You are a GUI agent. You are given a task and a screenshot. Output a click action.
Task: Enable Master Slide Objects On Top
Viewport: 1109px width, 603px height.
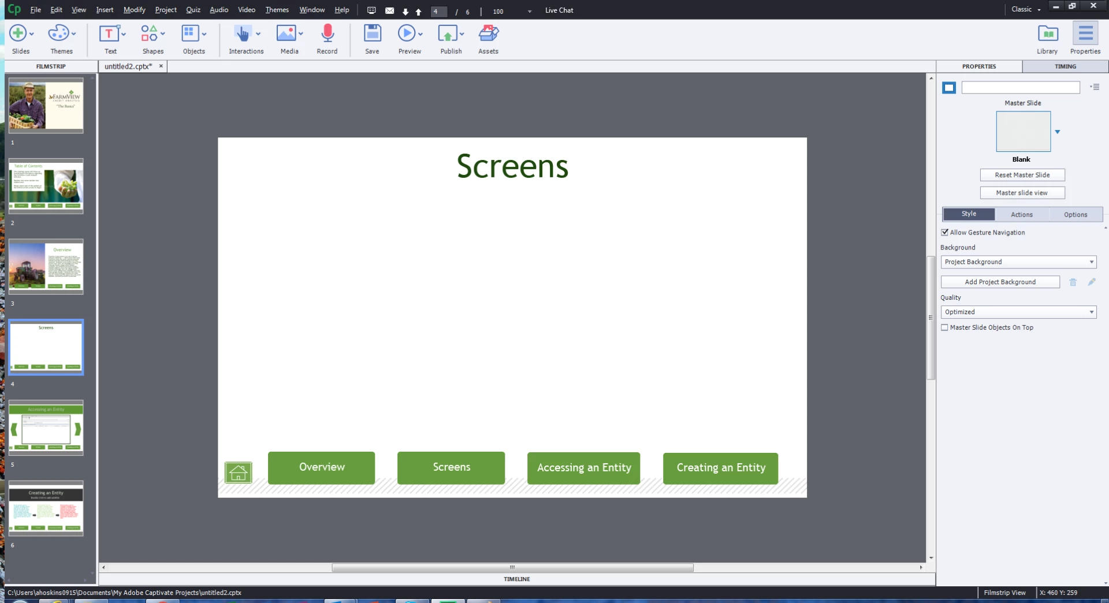945,327
